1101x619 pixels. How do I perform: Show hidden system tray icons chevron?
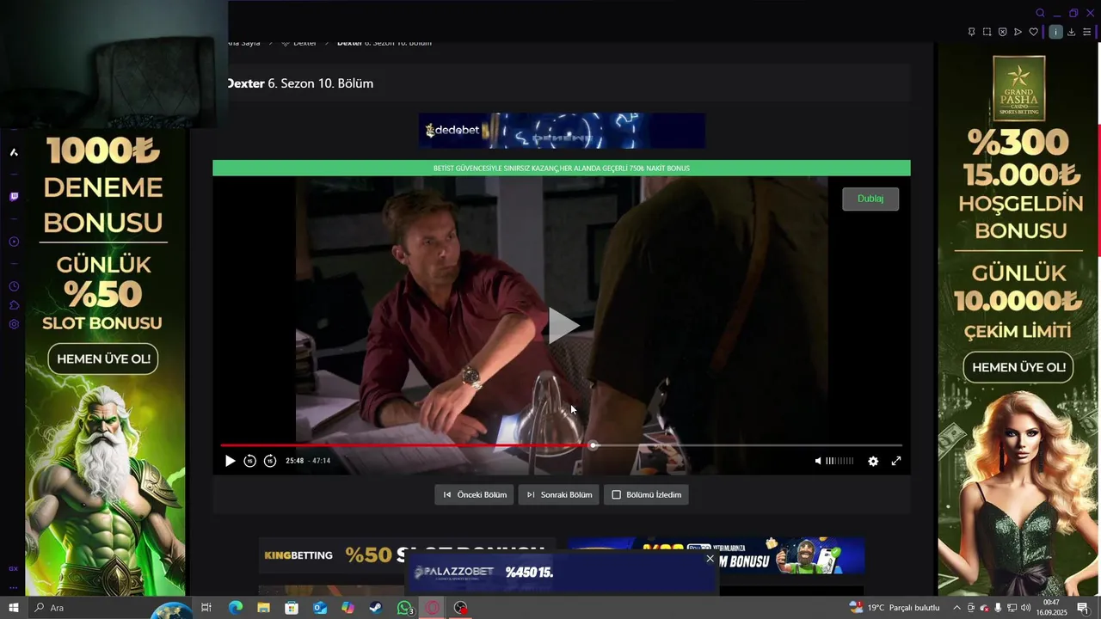956,608
